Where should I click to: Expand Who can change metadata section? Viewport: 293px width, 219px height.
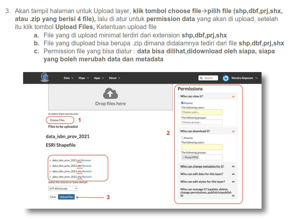coord(233,166)
